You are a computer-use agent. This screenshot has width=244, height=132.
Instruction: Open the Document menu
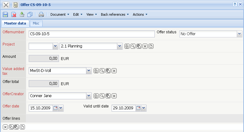(60, 14)
